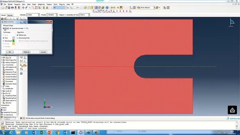Apply saved view number 4

pyautogui.click(x=127, y=11)
